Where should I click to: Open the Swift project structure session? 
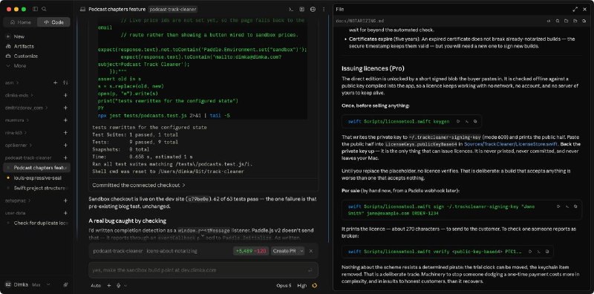pos(36,188)
